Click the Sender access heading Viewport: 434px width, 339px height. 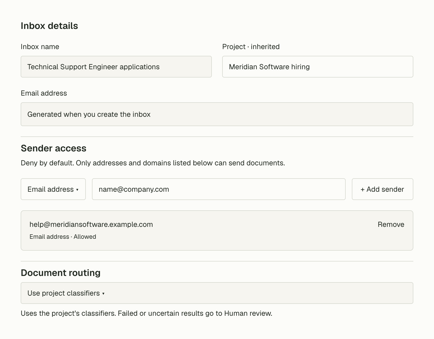pyautogui.click(x=53, y=148)
